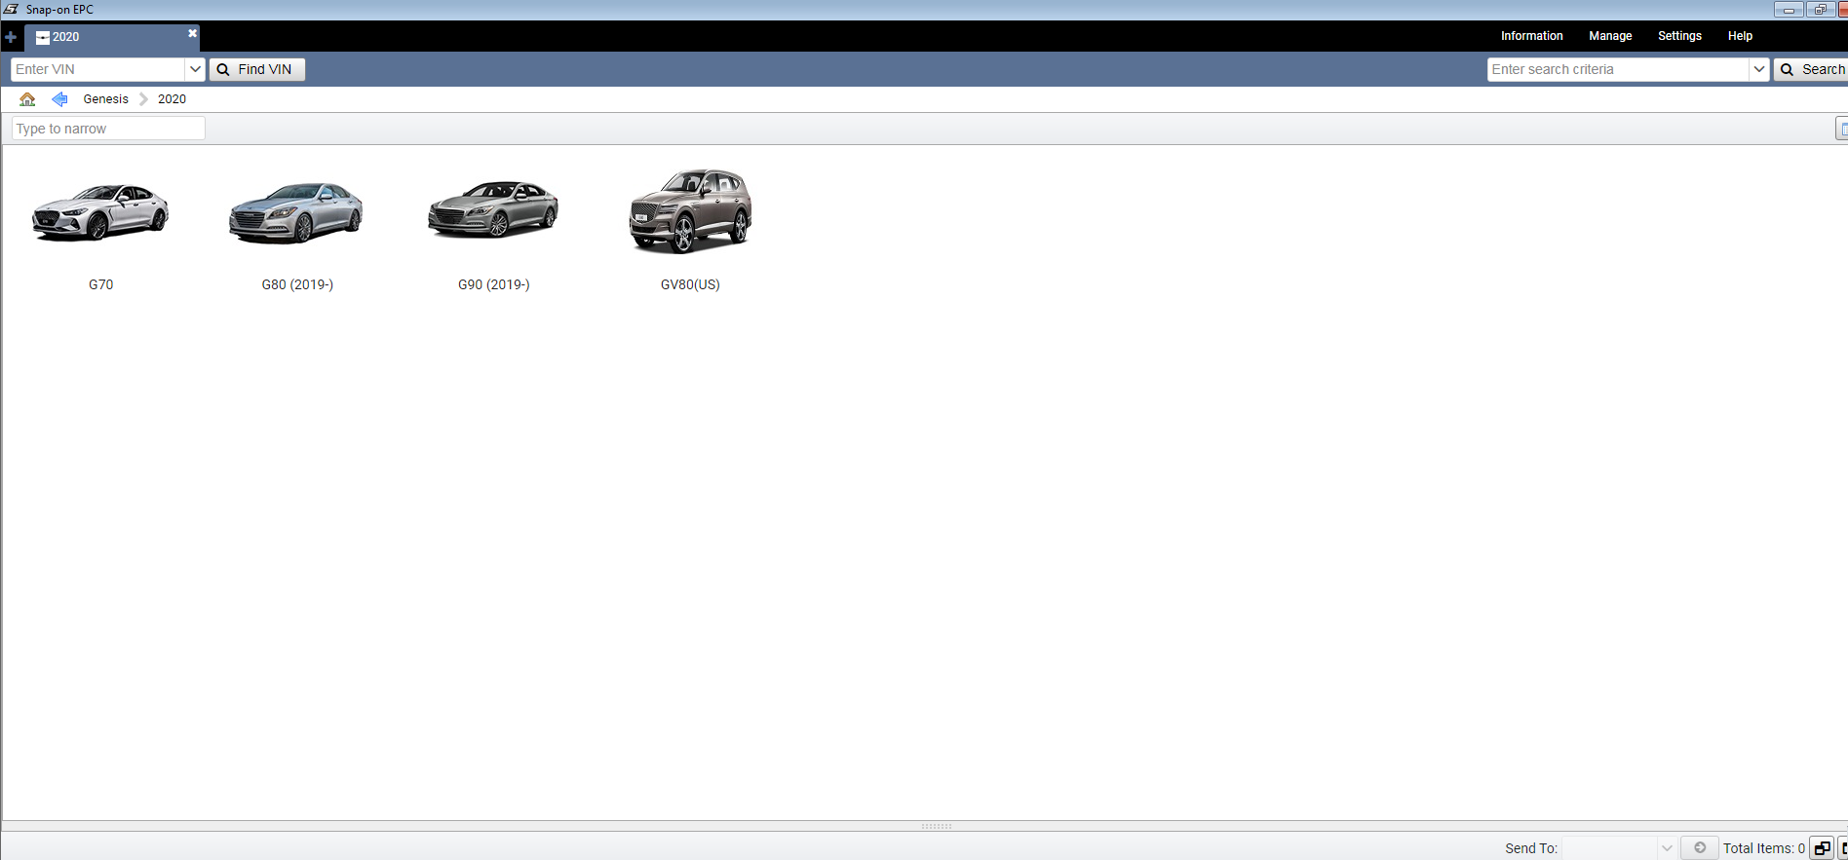Screen dimensions: 1848x860
Task: Close the 2020 tab
Action: [192, 33]
